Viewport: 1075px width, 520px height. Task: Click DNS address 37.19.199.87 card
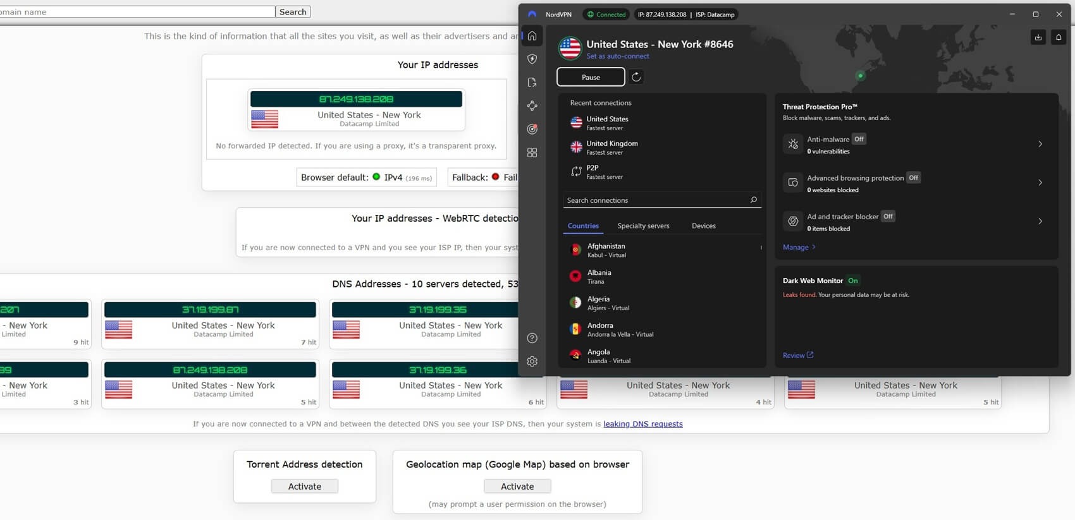(210, 323)
